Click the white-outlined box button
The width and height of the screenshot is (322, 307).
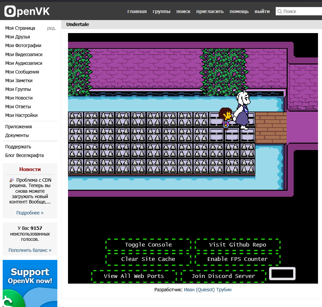(x=282, y=274)
